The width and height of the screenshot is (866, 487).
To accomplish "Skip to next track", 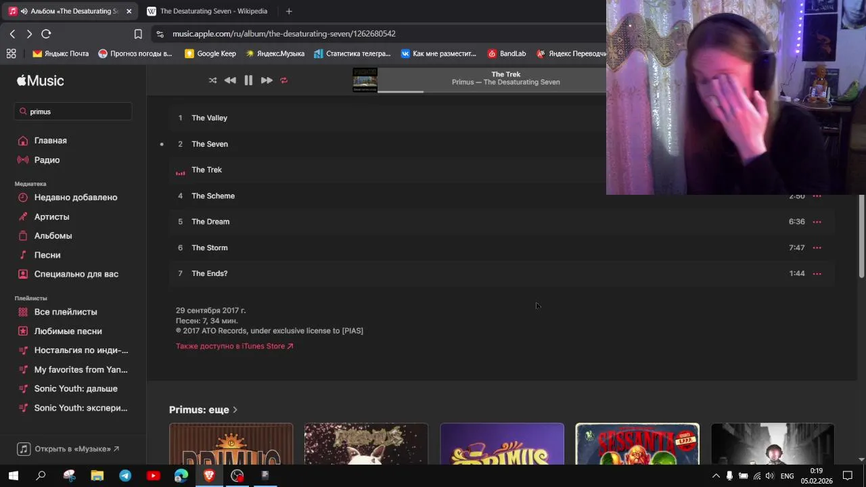I will [x=267, y=80].
